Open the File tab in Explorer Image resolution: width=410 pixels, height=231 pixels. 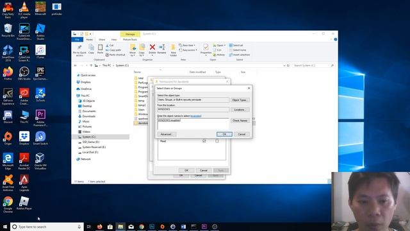click(x=78, y=40)
